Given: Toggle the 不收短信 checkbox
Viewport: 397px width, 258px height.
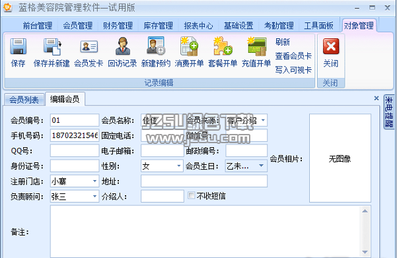Looking at the screenshot, I should point(192,195).
